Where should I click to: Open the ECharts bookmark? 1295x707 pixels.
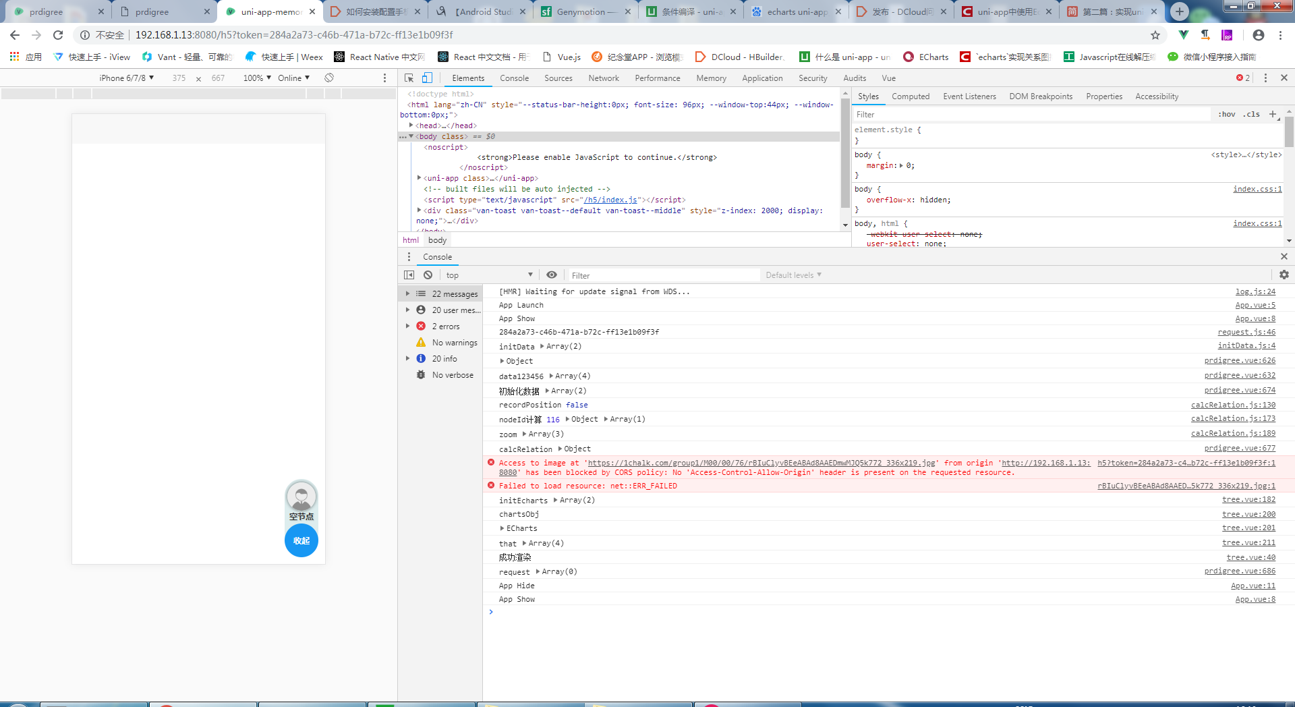(x=926, y=57)
